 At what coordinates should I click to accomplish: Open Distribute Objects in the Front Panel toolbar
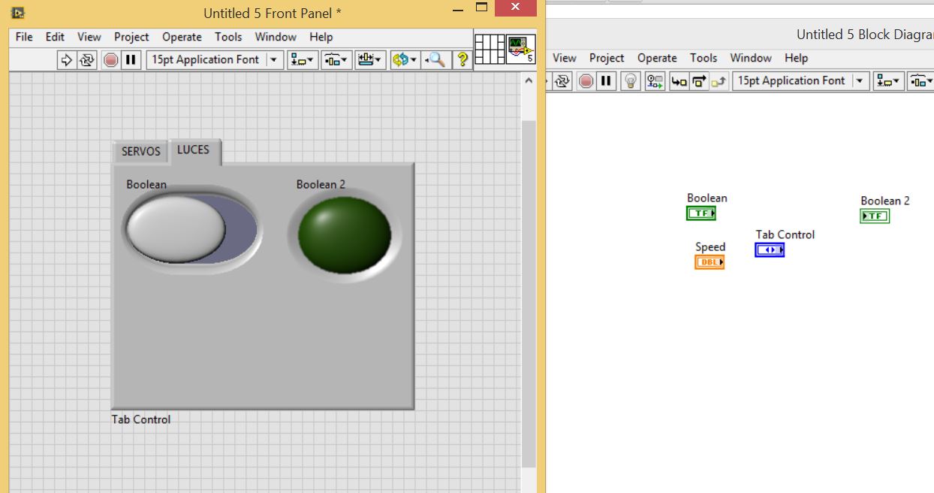336,60
